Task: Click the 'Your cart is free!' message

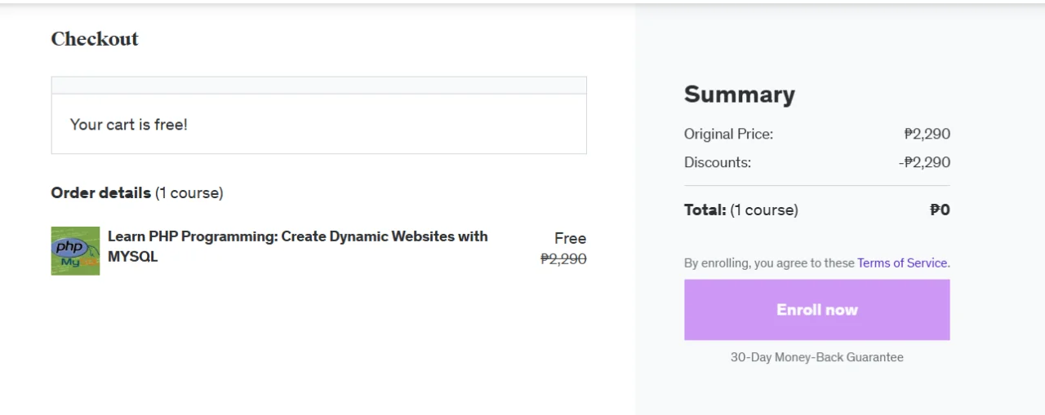Action: [129, 125]
